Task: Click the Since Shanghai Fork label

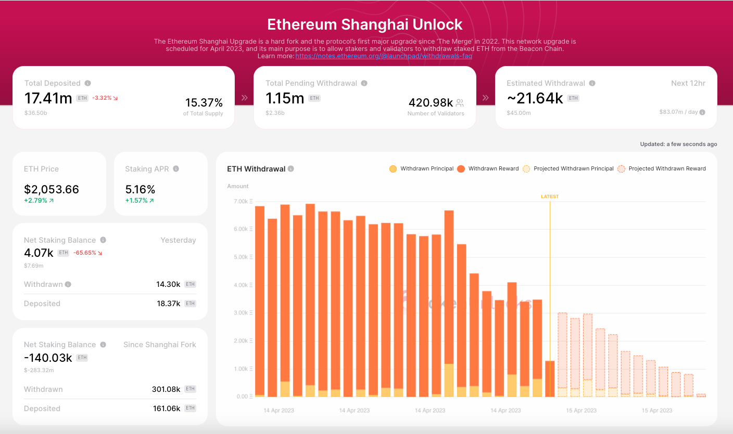Action: [x=160, y=345]
